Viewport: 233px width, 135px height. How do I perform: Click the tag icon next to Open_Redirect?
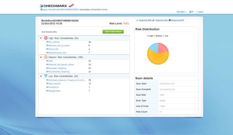pyautogui.click(x=47, y=84)
